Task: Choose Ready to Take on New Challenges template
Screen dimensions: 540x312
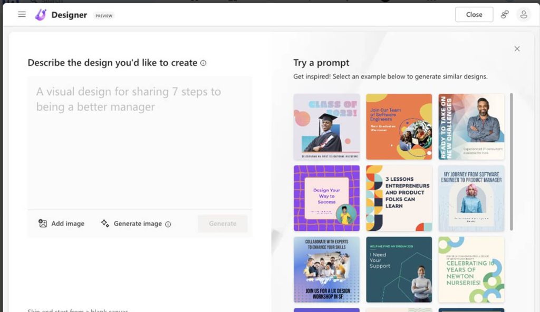Action: tap(471, 126)
